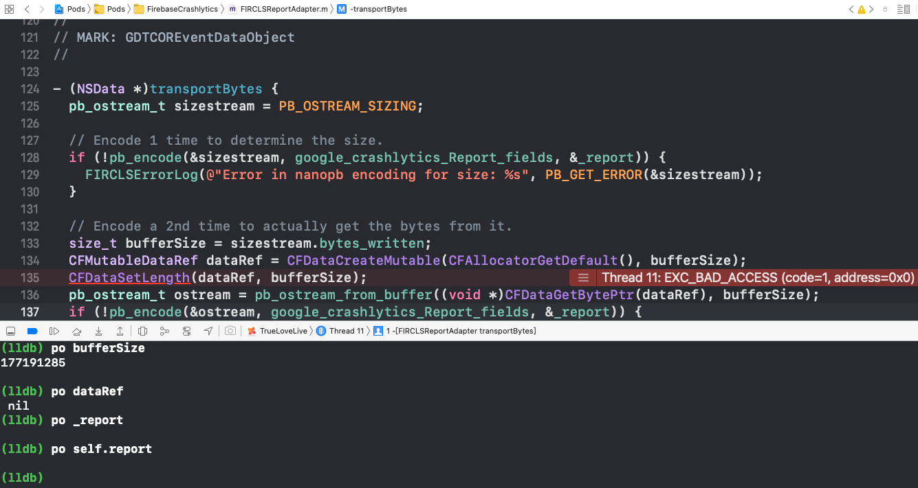Image resolution: width=918 pixels, height=488 pixels.
Task: Open the FirebaseCrashlytics folder breadcrumb
Action: 176,9
